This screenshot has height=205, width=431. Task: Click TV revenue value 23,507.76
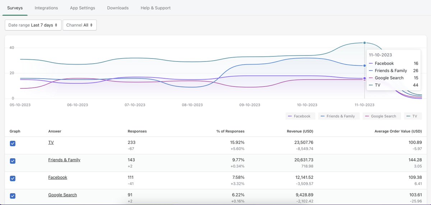pyautogui.click(x=303, y=142)
